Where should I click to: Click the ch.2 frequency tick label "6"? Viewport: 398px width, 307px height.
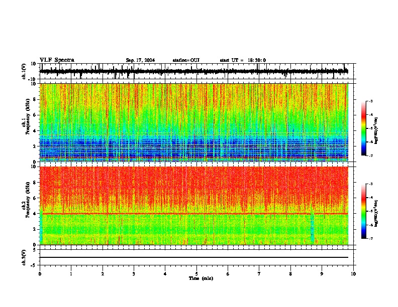35,198
